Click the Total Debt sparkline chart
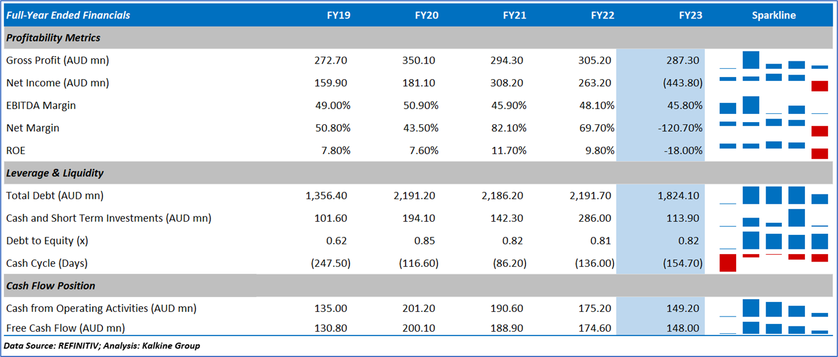Image resolution: width=838 pixels, height=357 pixels. coord(774,195)
